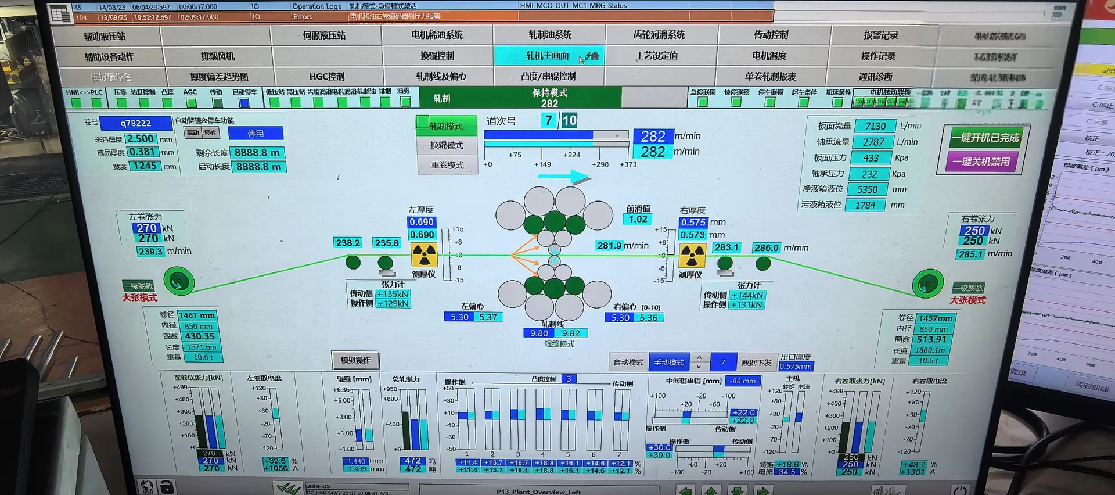The width and height of the screenshot is (1115, 495).
Task: Toggle the 油雾 status indicator
Action: point(405,102)
